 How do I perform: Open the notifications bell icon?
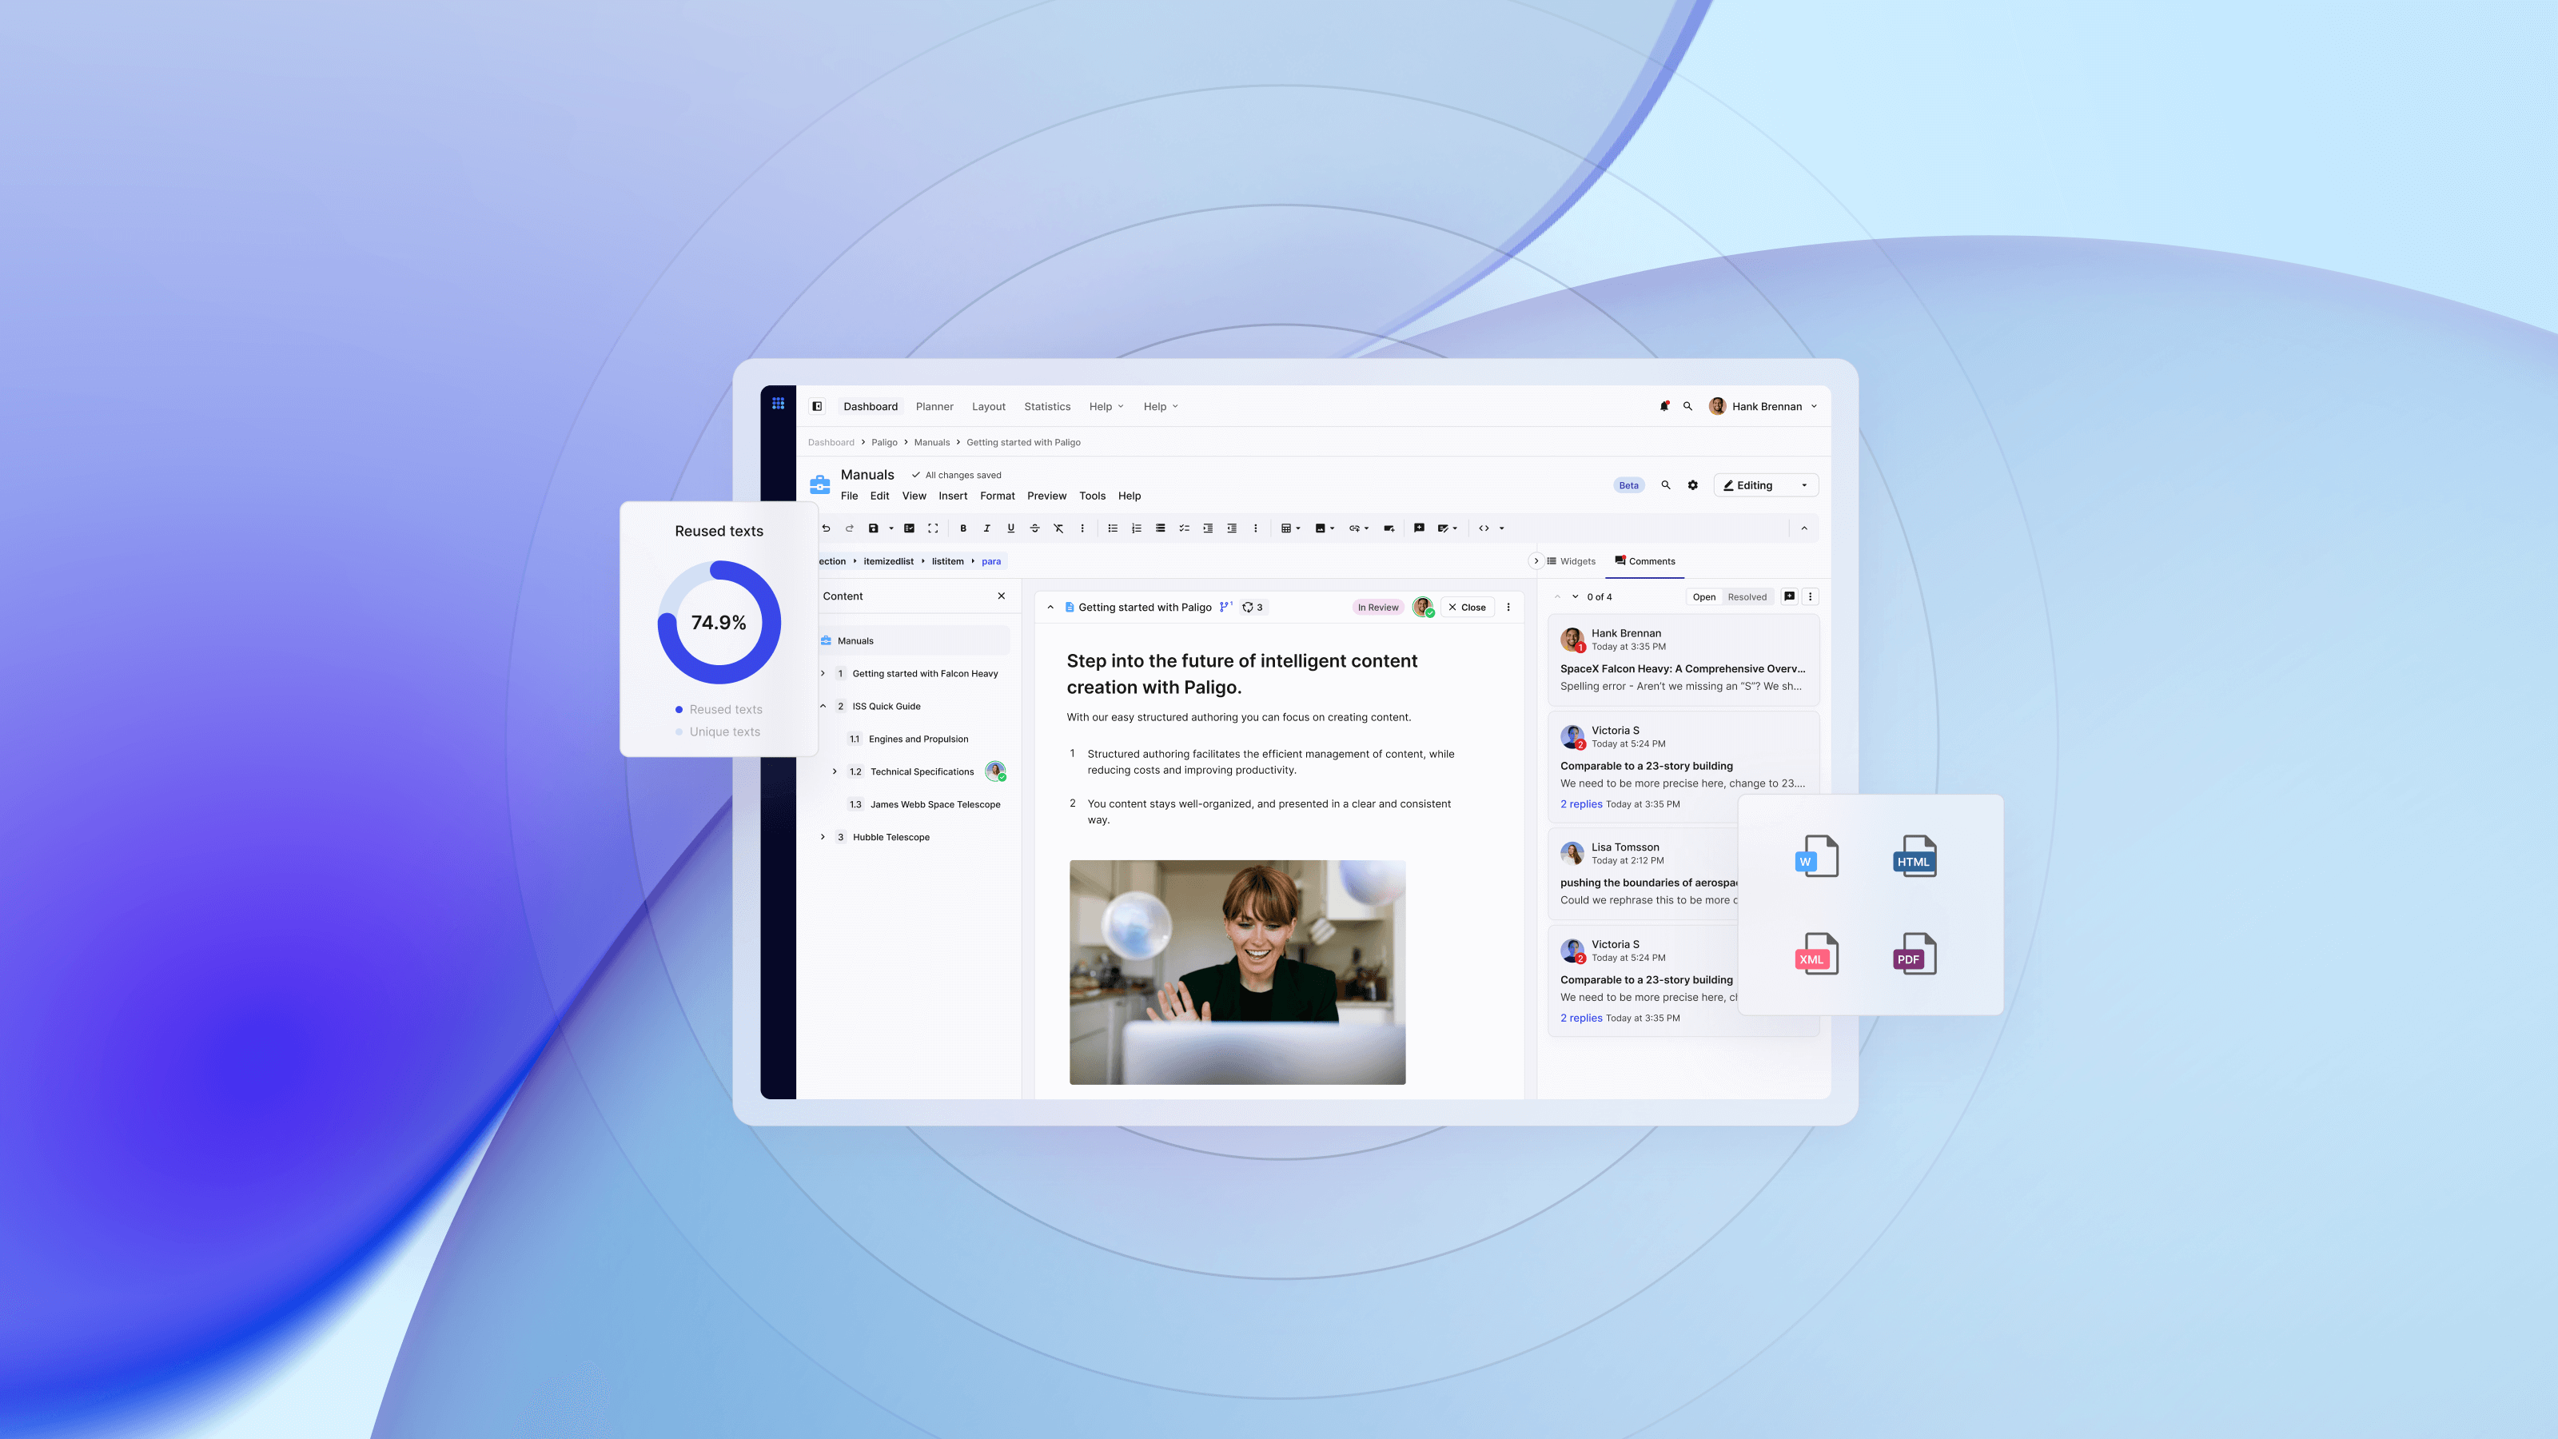[1664, 406]
